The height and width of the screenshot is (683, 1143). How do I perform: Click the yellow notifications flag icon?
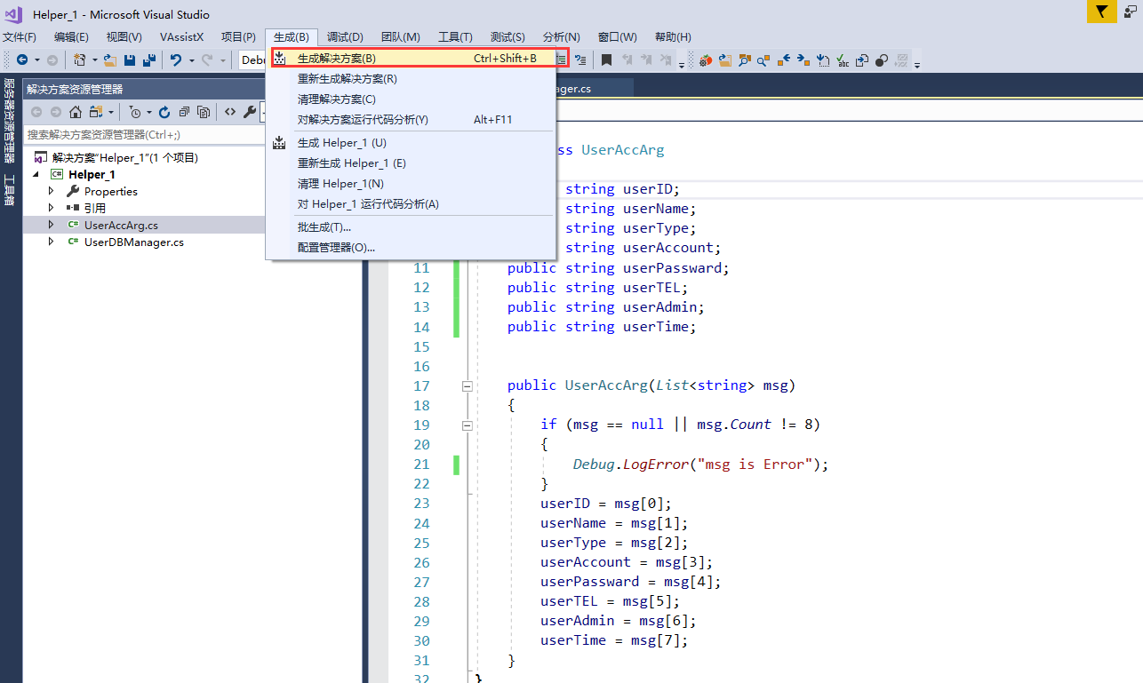click(1101, 11)
